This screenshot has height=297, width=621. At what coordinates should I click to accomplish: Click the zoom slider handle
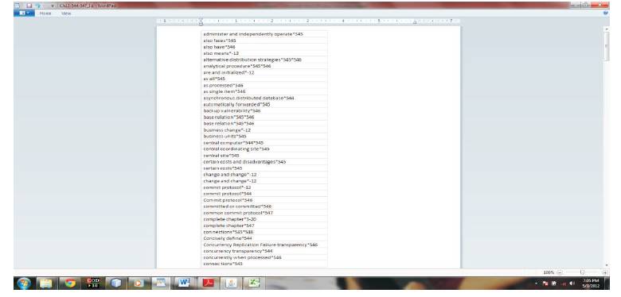[582, 272]
